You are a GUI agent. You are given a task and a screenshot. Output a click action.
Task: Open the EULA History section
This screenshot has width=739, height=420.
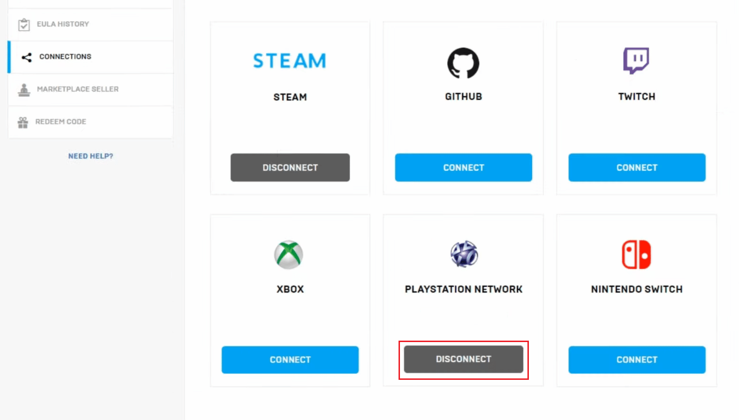pos(62,24)
